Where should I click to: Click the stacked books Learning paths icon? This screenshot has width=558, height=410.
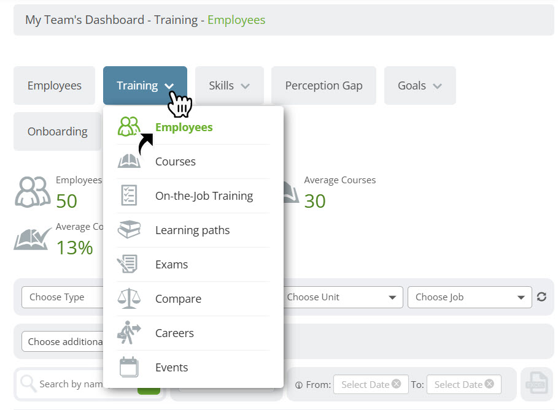click(129, 229)
